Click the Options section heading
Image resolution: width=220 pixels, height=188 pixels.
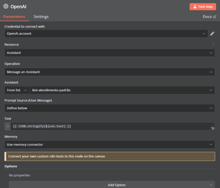click(x=11, y=166)
